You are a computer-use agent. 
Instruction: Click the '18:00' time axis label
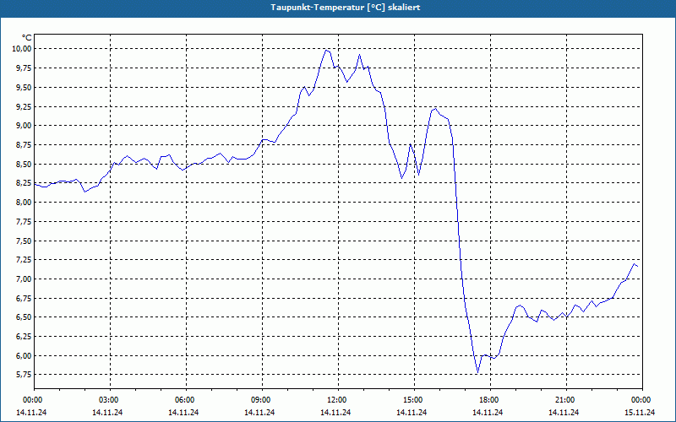click(x=489, y=400)
